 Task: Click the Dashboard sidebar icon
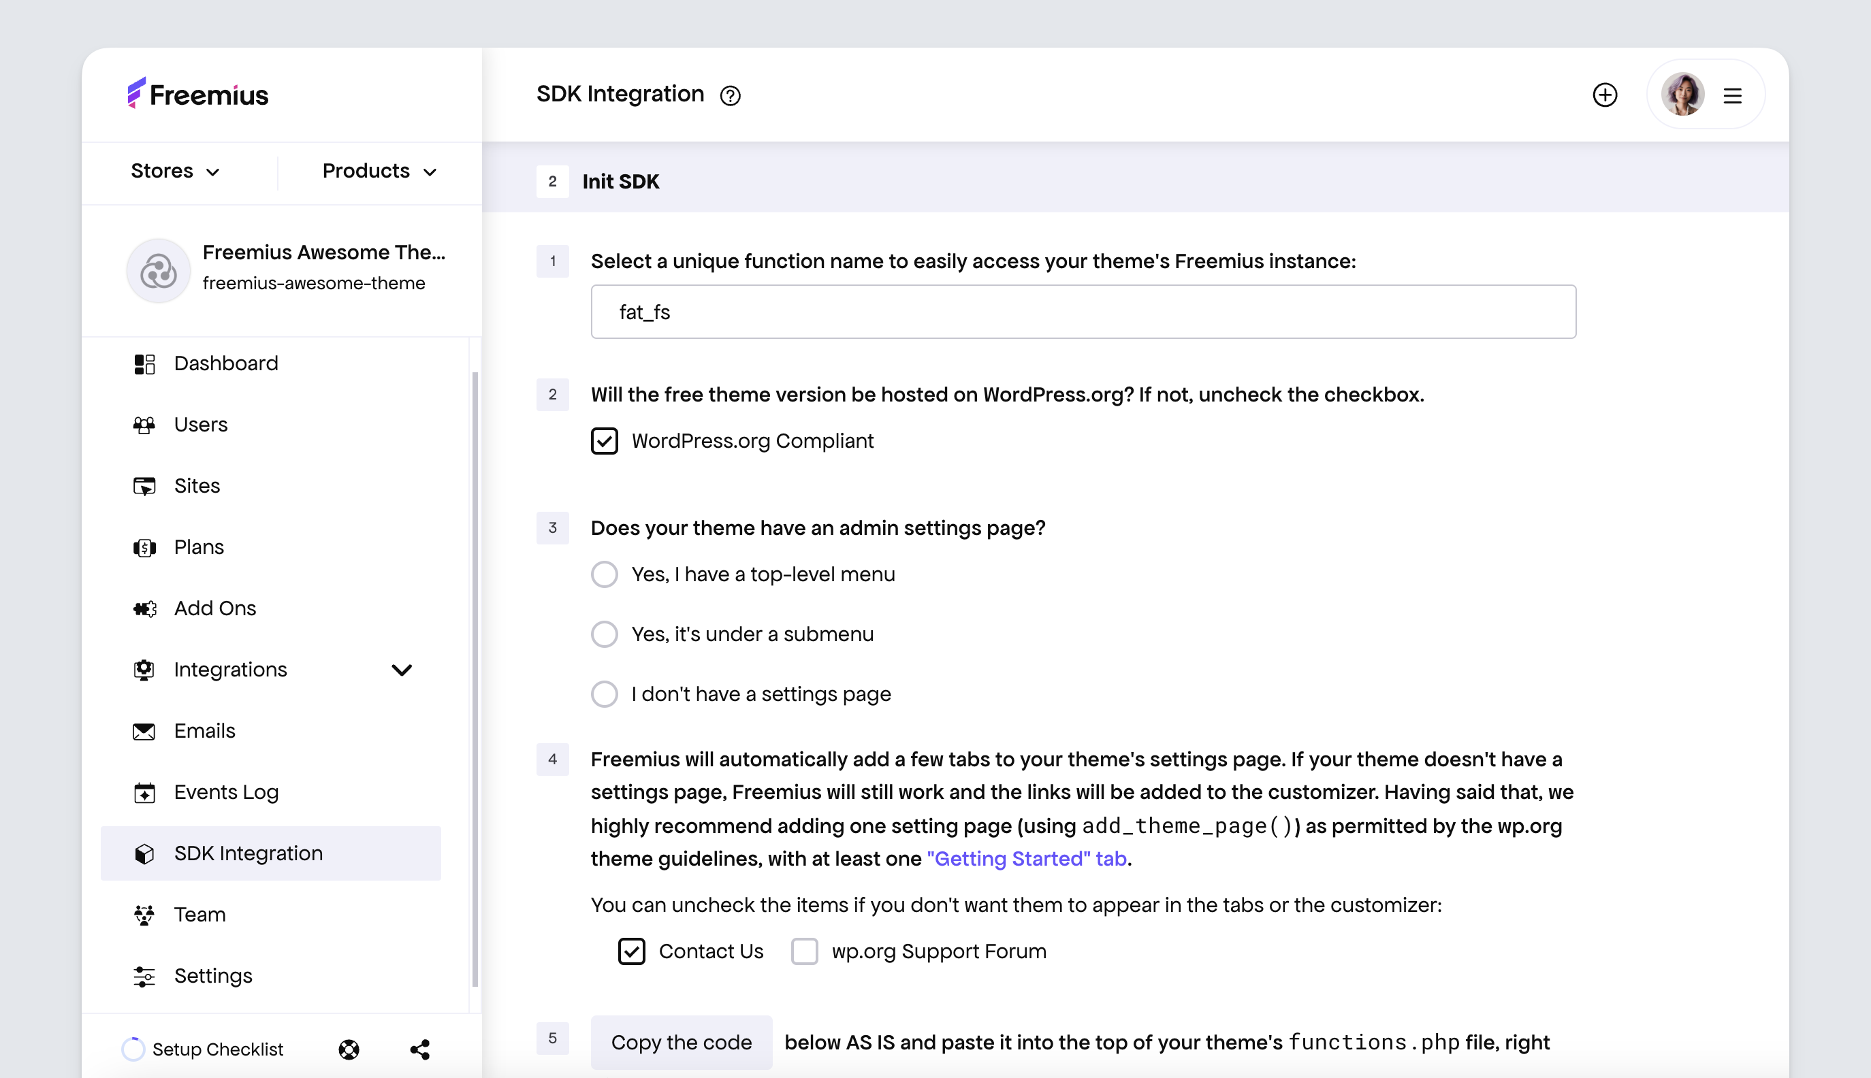(x=144, y=363)
